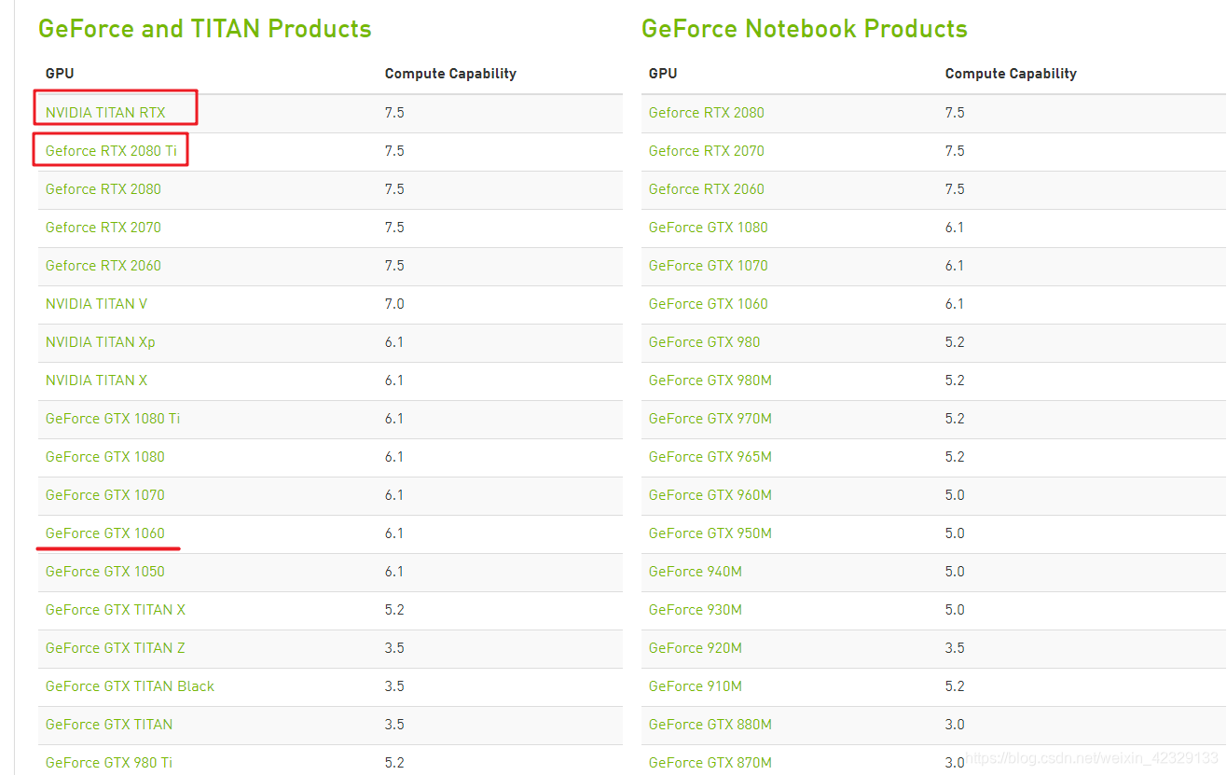Click the GPU column header in GeForce and TITAN table

tap(60, 74)
